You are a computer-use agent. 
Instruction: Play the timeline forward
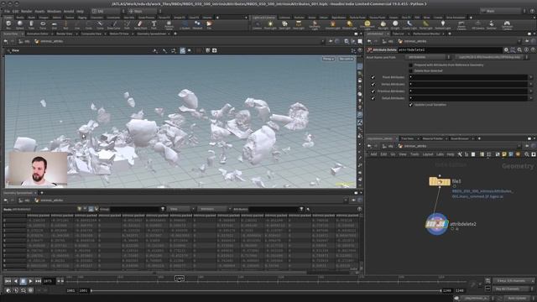click(30, 281)
